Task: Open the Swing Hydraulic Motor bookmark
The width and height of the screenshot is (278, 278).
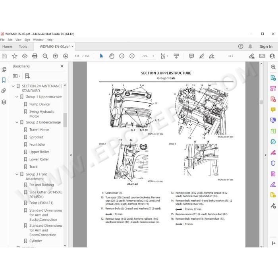Action: (42, 114)
